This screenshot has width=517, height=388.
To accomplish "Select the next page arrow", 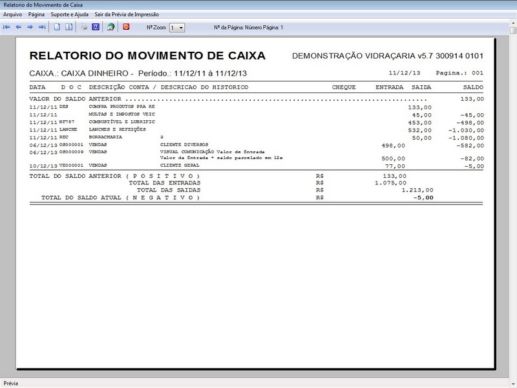I will 31,26.
